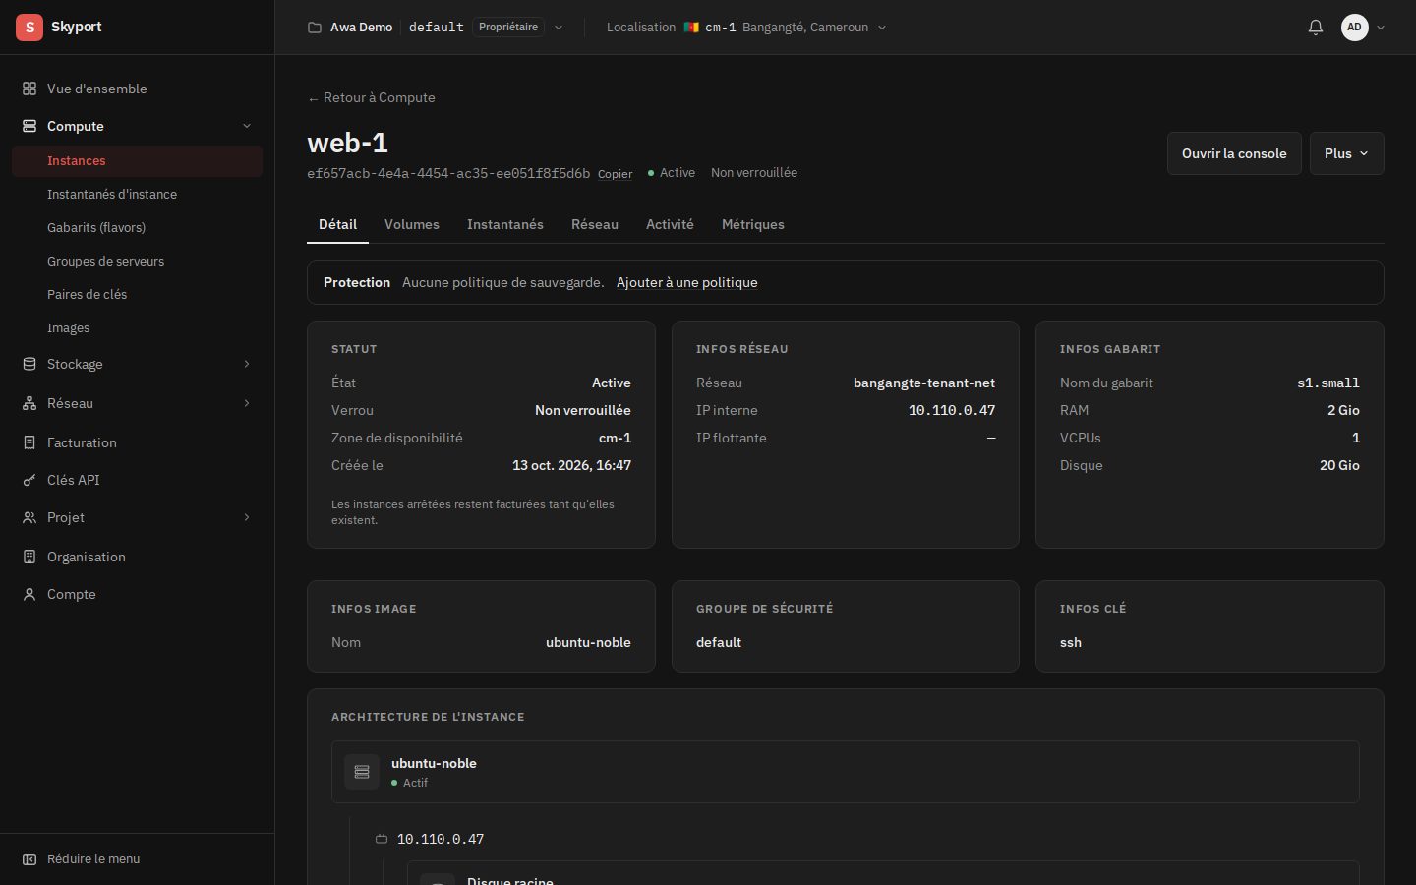The height and width of the screenshot is (885, 1416).
Task: Open Paires de clés in sidebar
Action: pos(137,295)
